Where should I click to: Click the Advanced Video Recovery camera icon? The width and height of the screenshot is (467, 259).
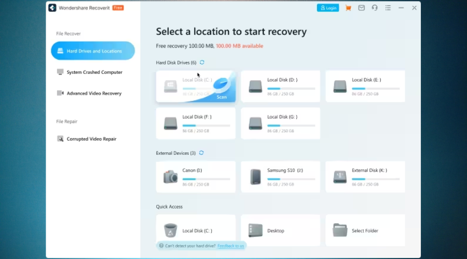[x=60, y=93]
